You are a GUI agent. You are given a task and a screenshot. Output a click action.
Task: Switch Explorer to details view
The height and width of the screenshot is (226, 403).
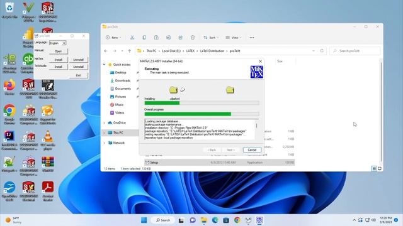[x=374, y=168]
